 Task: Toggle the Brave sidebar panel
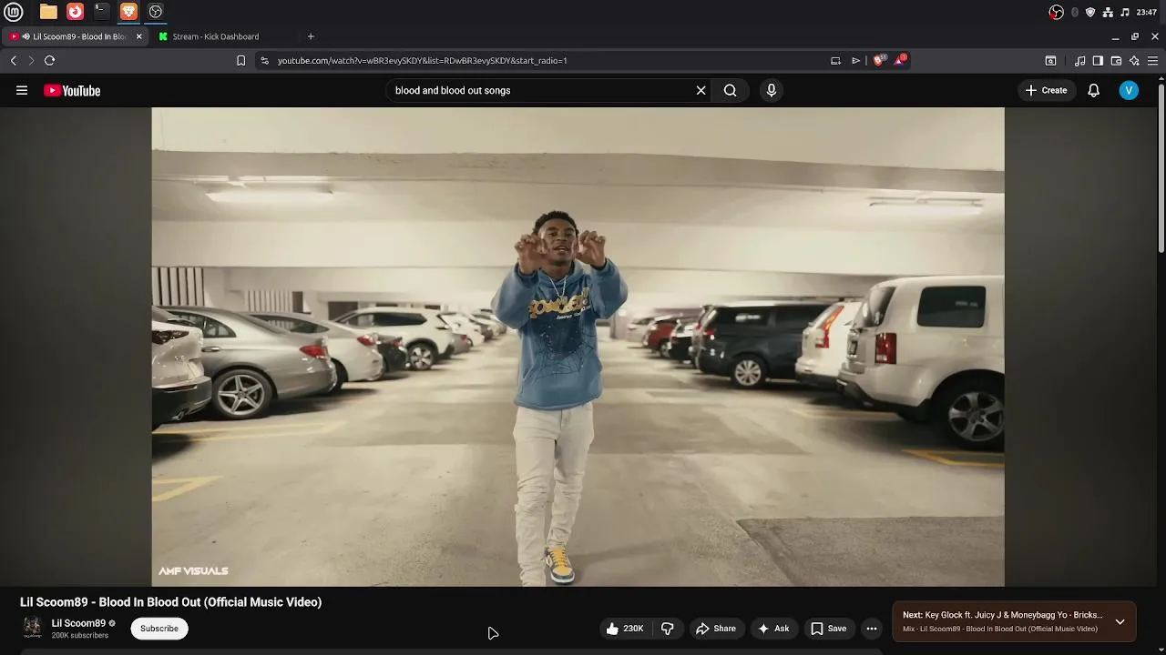1098,61
